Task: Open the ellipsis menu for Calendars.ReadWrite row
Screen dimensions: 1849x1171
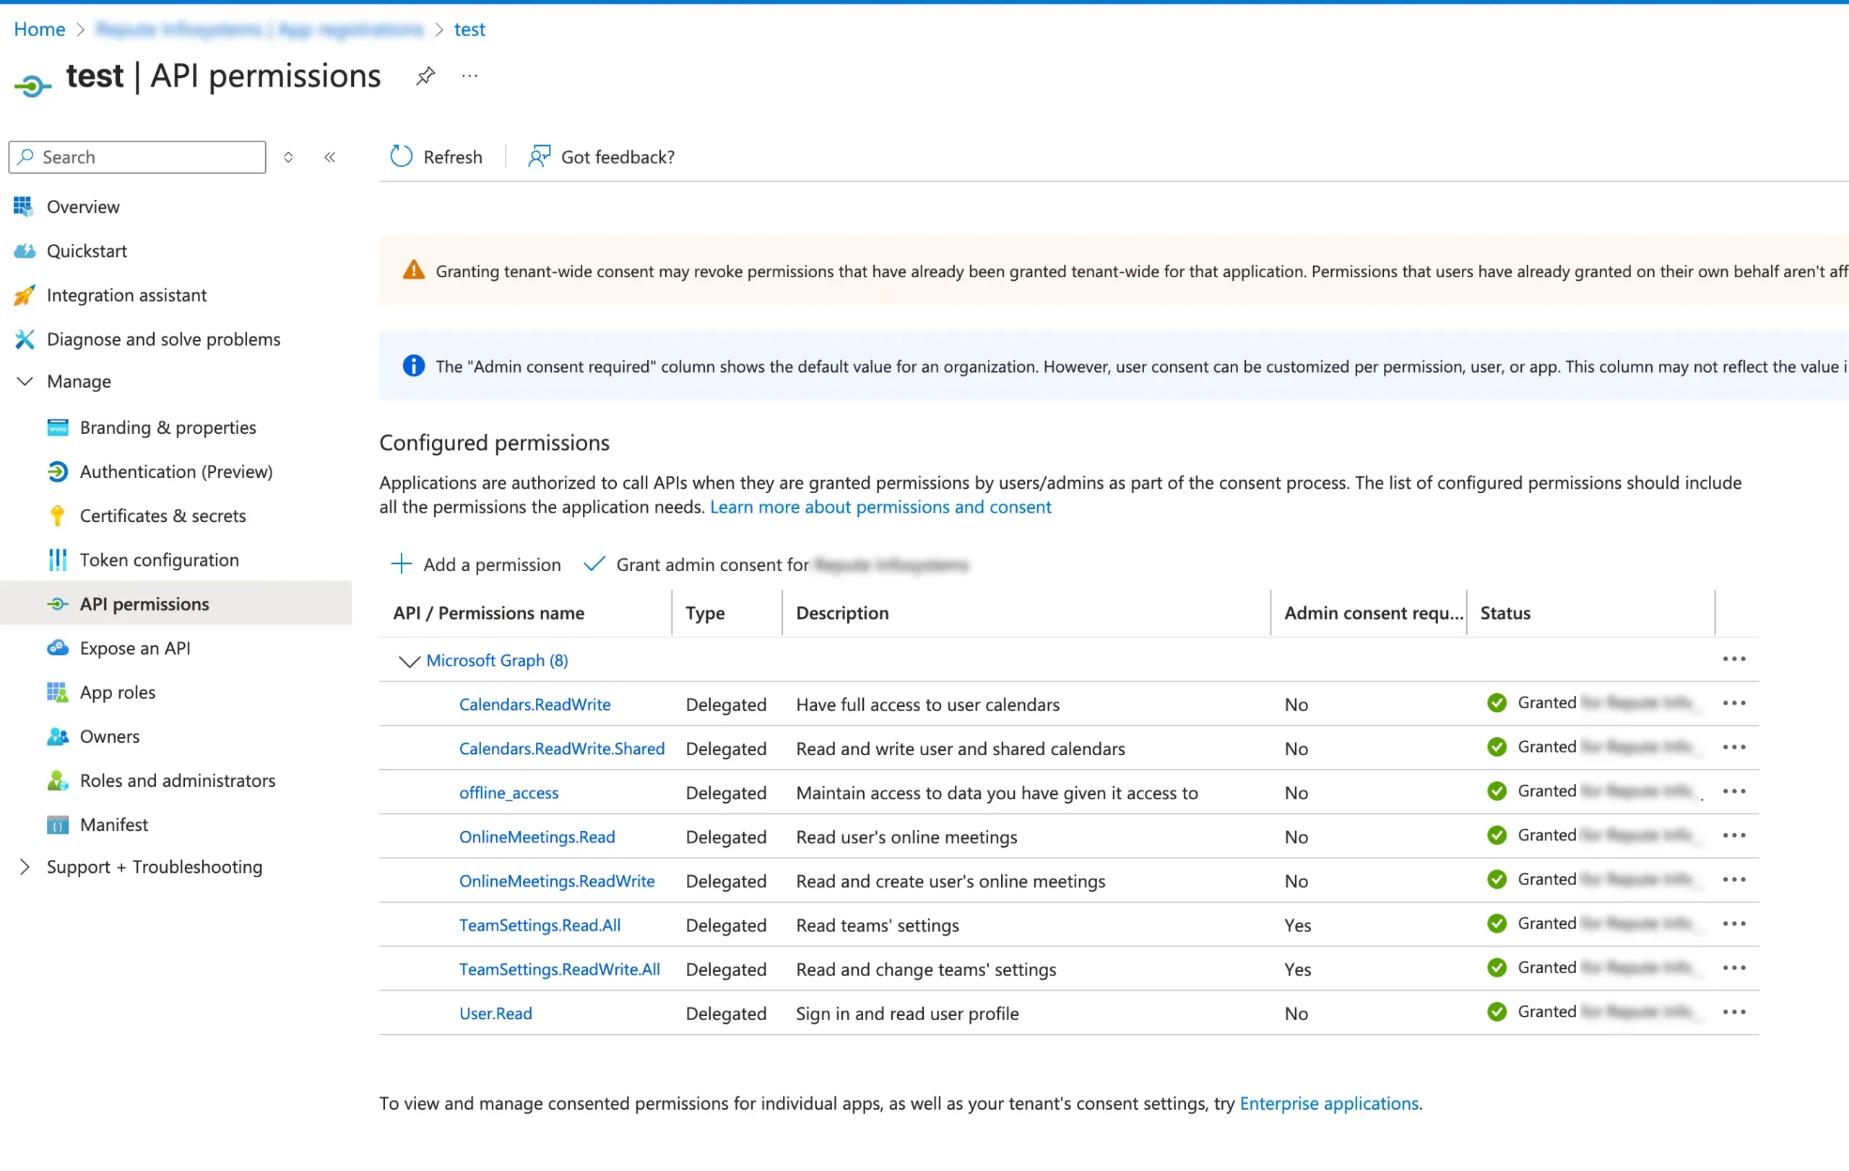Action: (1734, 703)
